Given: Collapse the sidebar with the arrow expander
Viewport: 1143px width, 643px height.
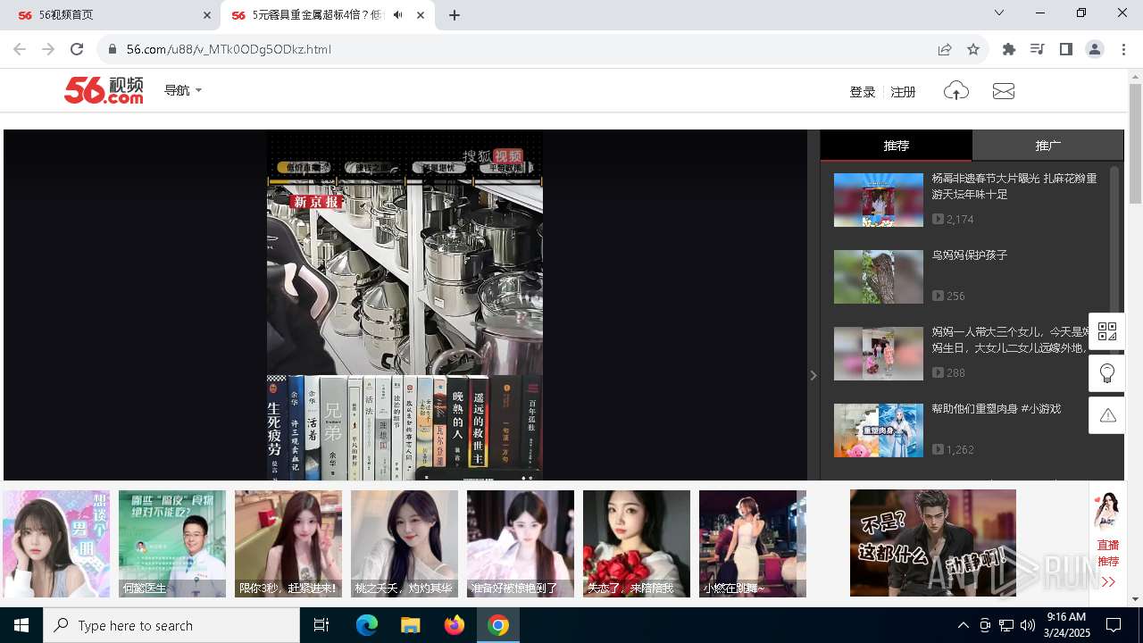Looking at the screenshot, I should point(813,375).
